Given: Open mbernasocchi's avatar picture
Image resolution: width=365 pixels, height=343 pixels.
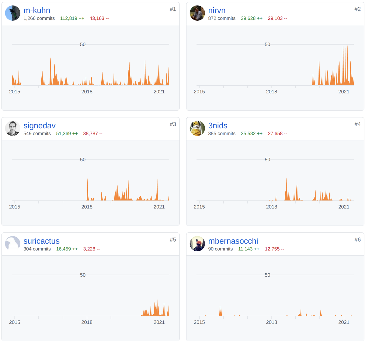Looking at the screenshot, I should [x=197, y=244].
